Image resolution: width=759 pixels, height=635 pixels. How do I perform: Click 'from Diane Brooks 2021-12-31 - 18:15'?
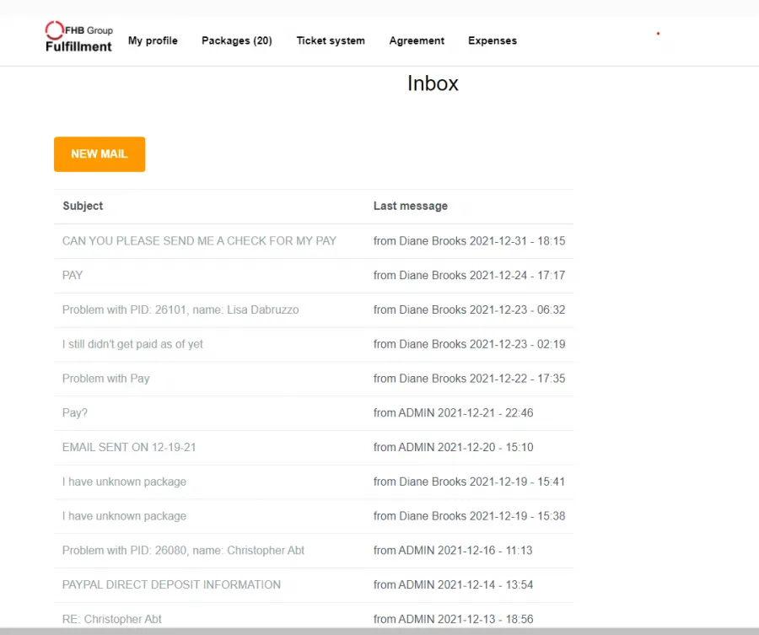(x=469, y=241)
